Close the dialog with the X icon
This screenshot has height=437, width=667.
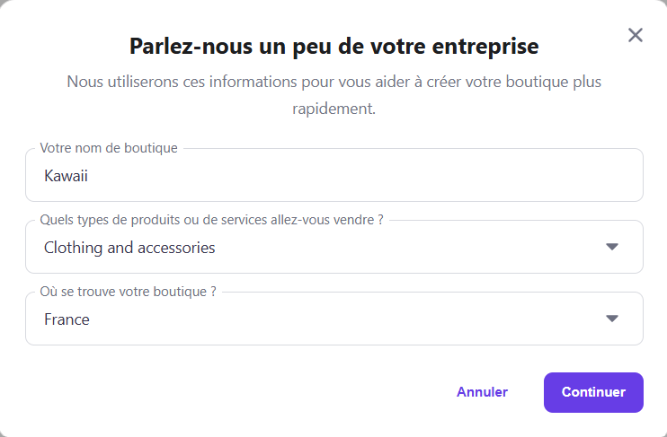(636, 35)
